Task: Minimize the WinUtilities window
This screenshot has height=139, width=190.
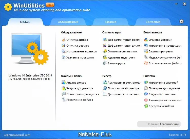Action: [176, 4]
